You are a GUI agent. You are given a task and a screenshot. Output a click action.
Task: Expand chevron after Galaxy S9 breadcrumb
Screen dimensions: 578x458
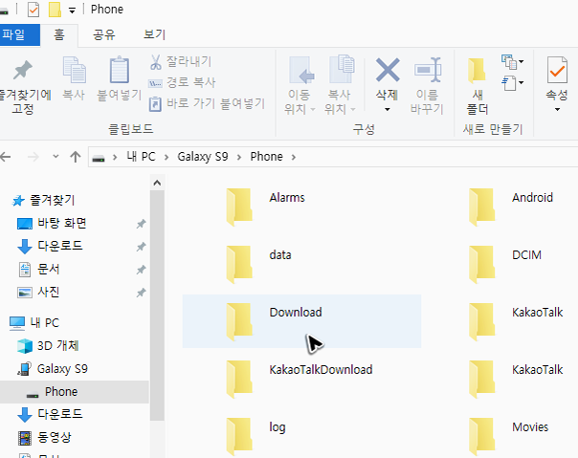[x=239, y=157]
